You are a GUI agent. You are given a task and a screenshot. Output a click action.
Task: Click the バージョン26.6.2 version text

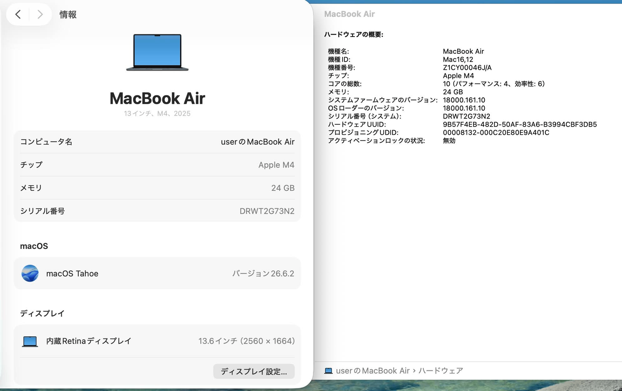click(x=263, y=273)
